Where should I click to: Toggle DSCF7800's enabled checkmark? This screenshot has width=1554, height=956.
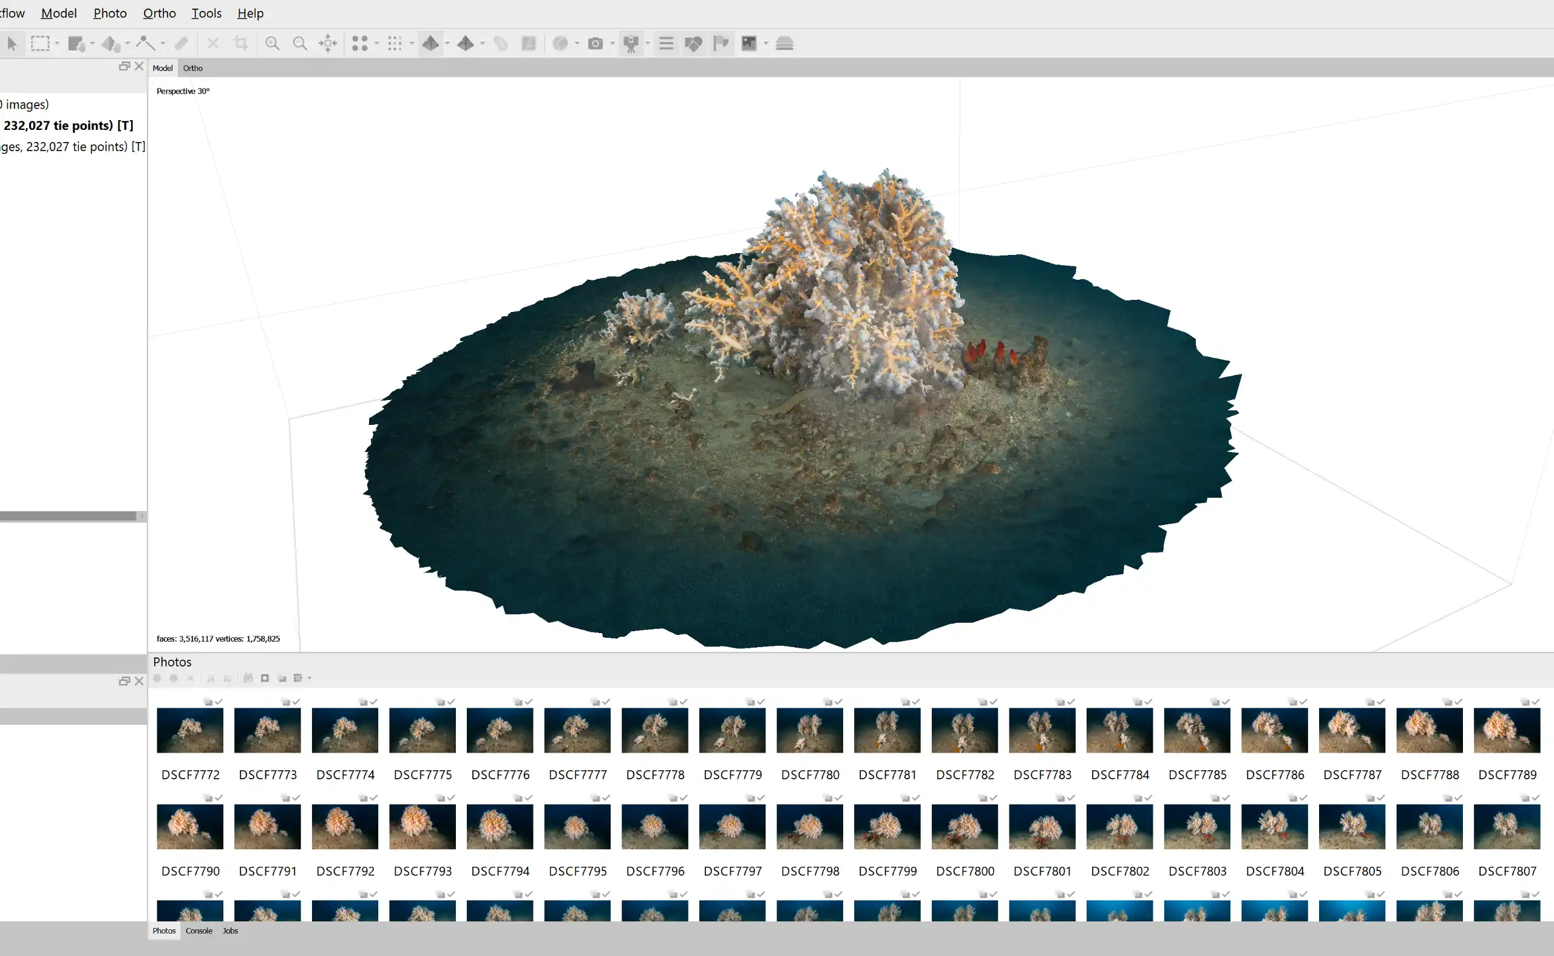point(992,798)
